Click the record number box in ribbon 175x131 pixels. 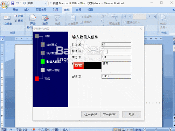point(140,17)
